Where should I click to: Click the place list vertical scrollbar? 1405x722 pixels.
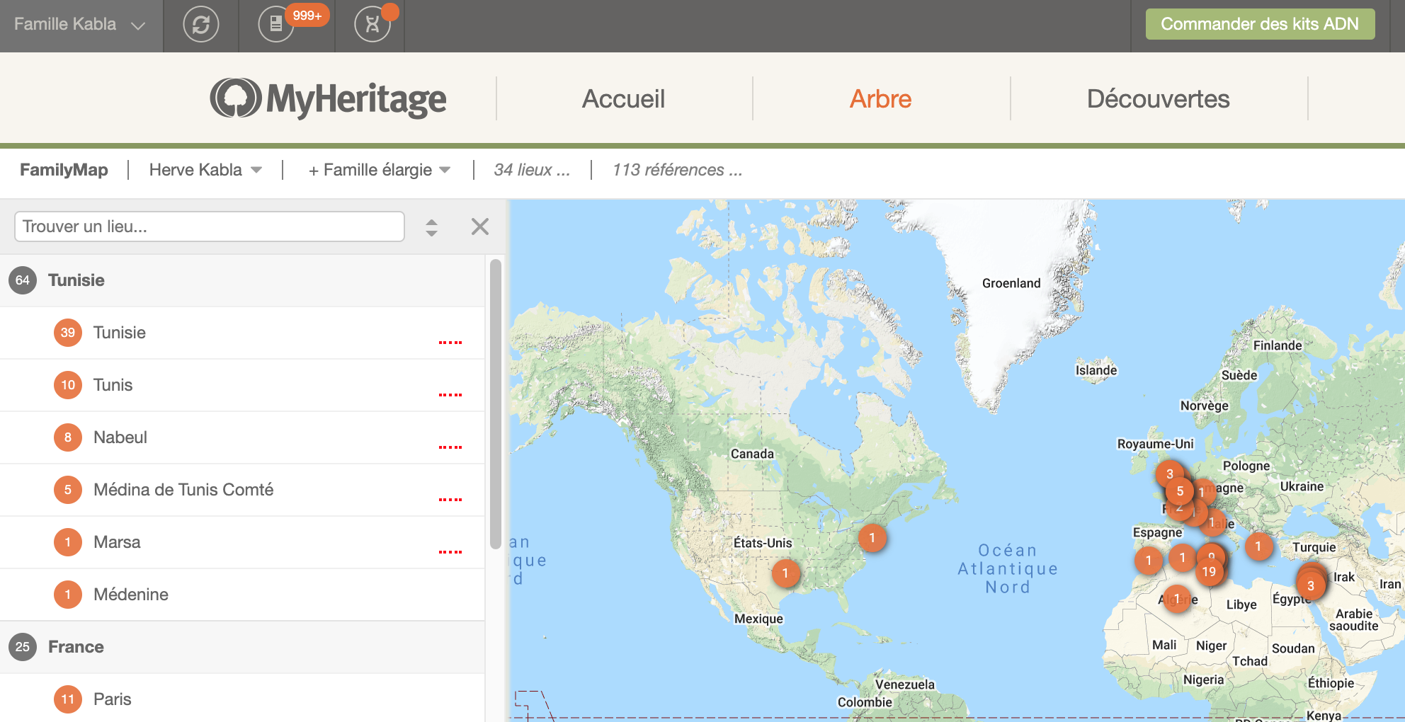[x=496, y=403]
